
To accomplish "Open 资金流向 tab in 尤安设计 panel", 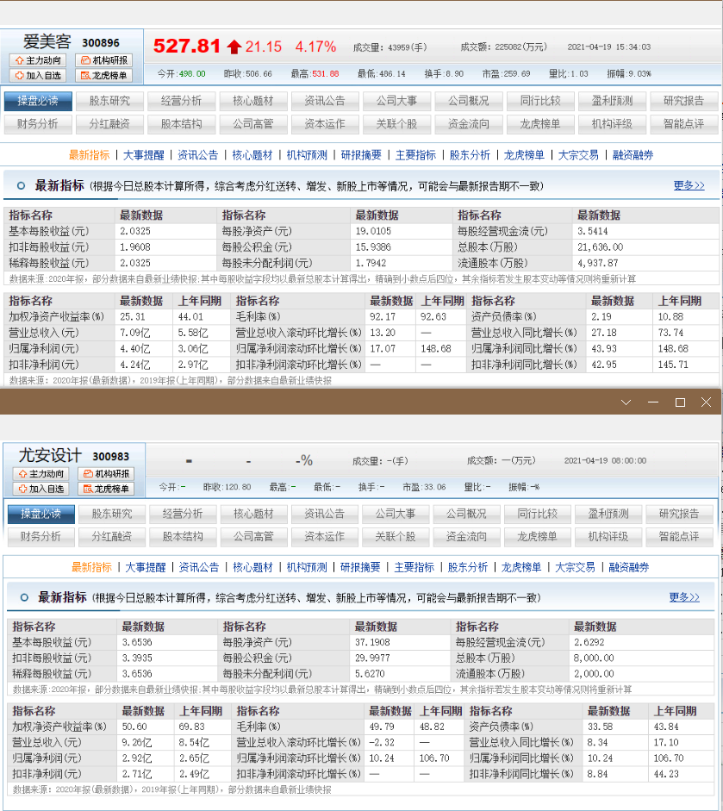I will click(x=466, y=537).
